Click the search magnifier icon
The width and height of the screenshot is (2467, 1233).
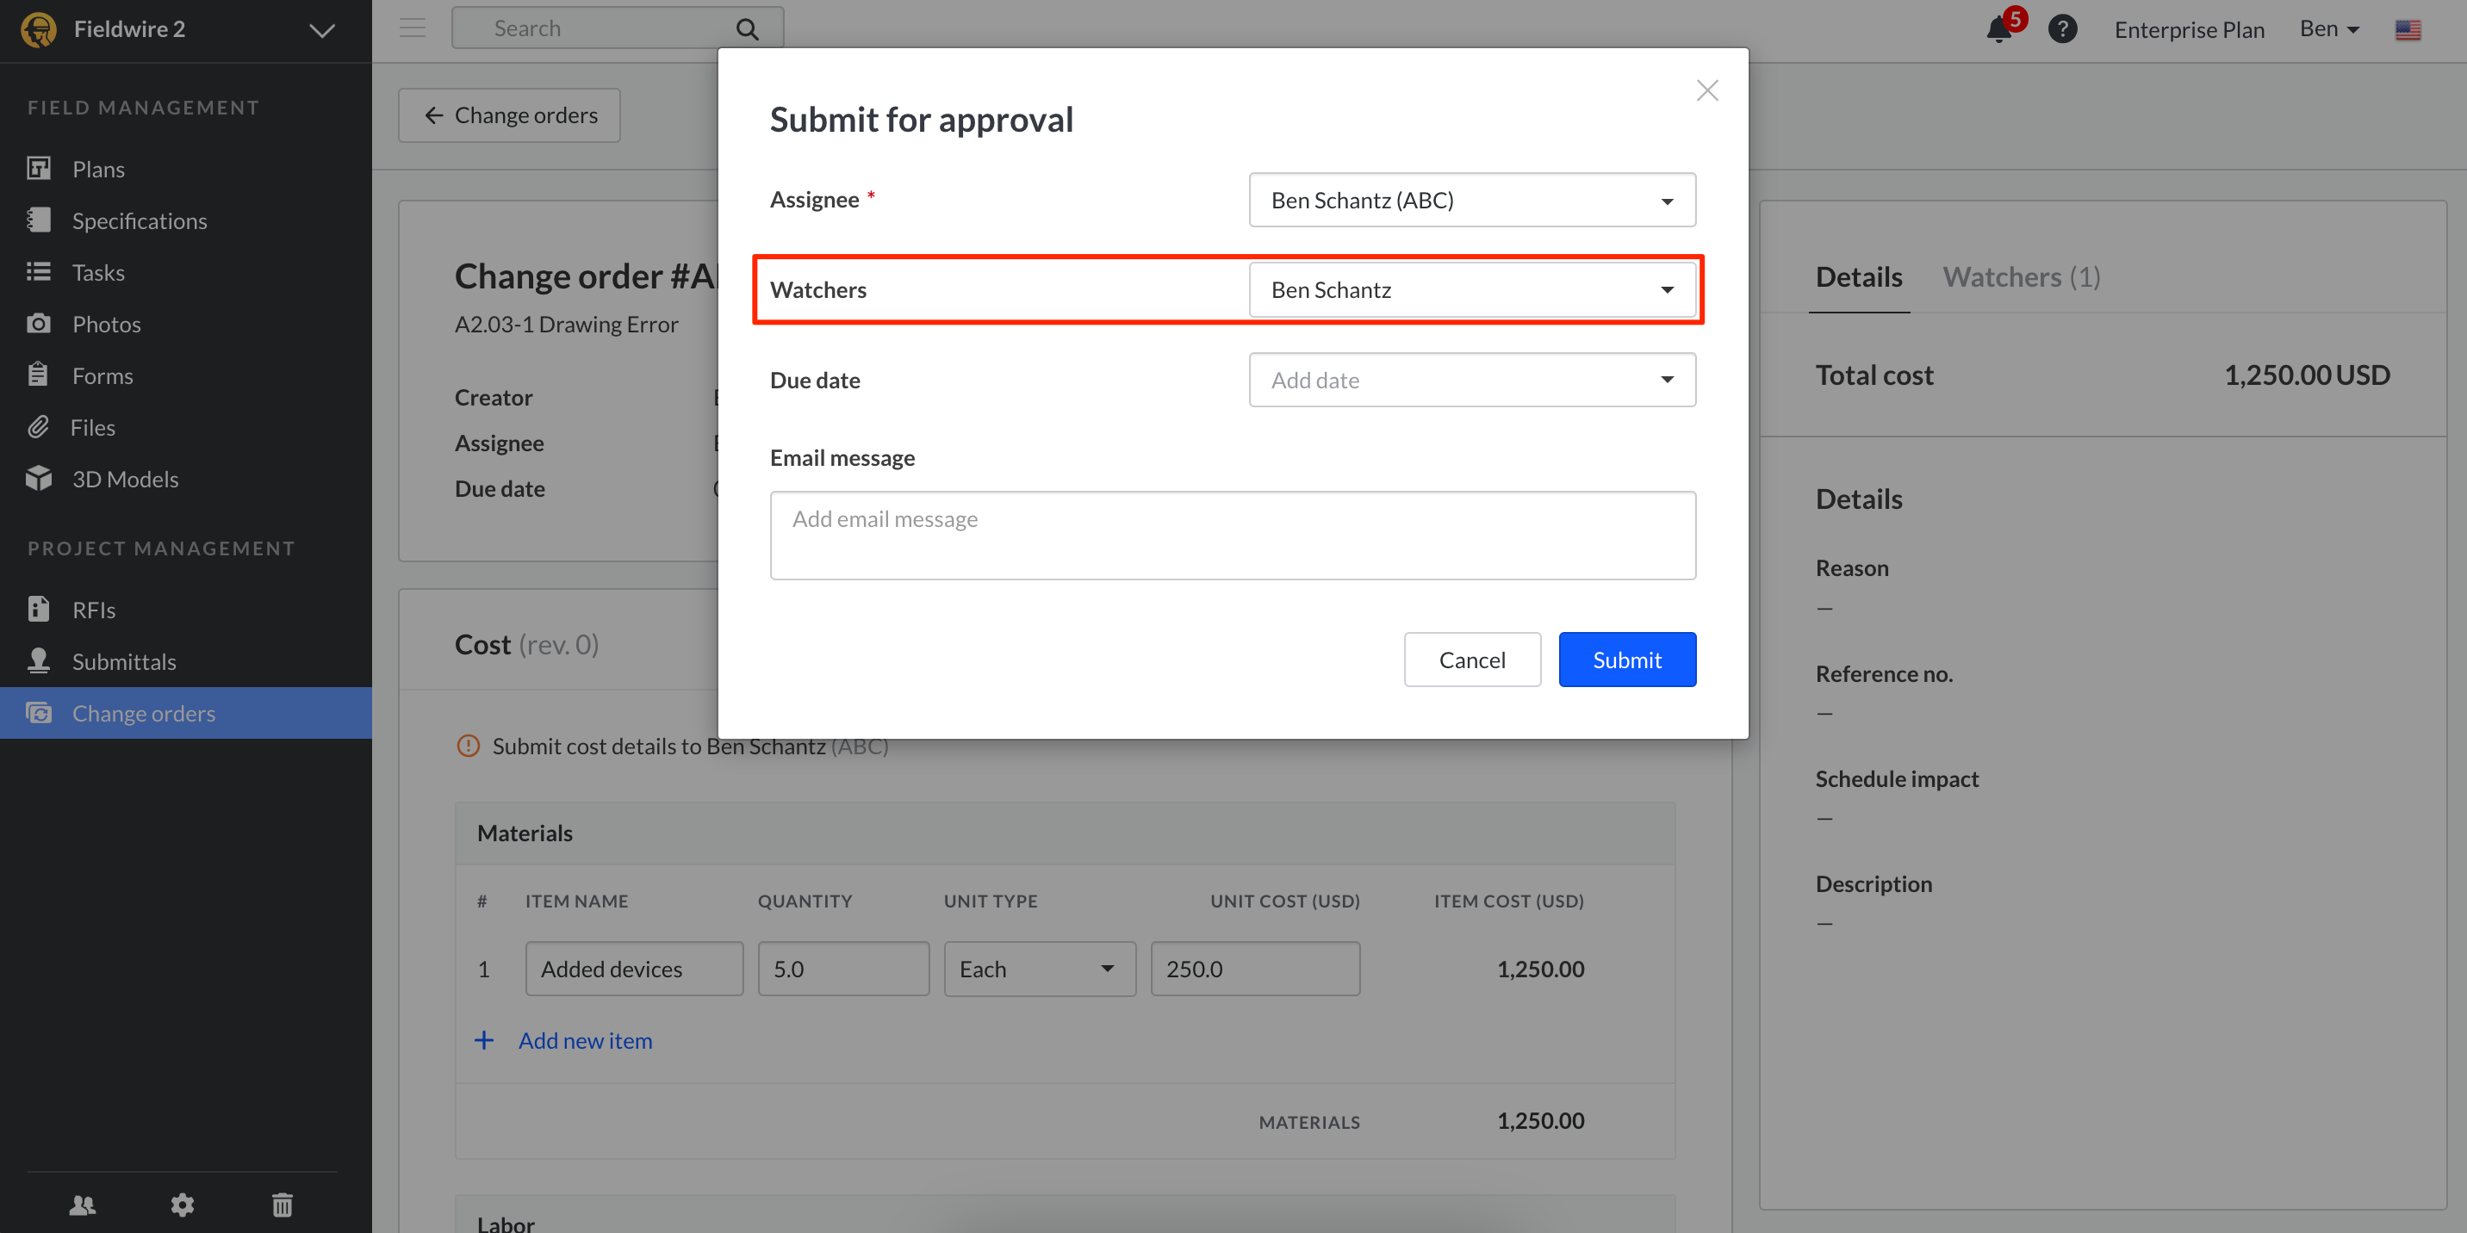pyautogui.click(x=747, y=29)
